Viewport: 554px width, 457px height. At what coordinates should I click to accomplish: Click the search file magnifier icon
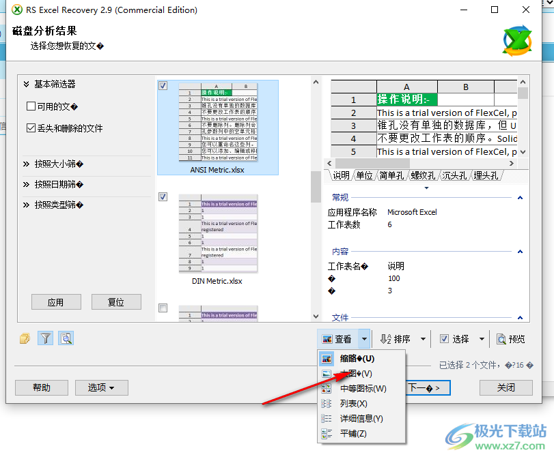(x=66, y=338)
